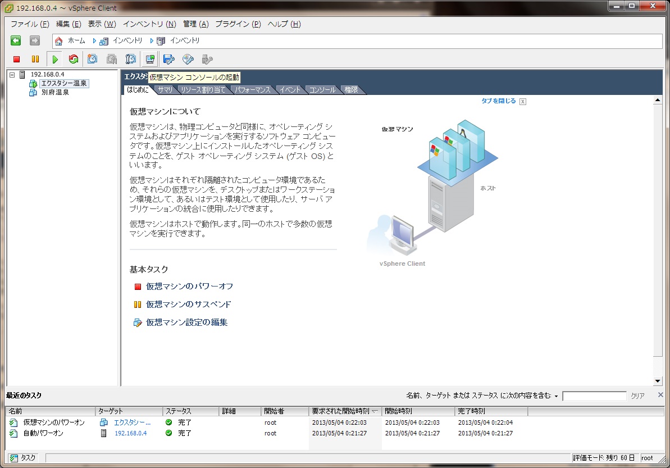The width and height of the screenshot is (670, 468).
Task: Select 別府温泉 in inventory tree
Action: pyautogui.click(x=55, y=92)
